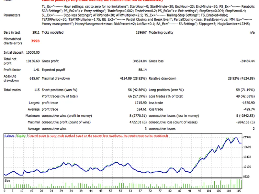Select Ticks modelled value 189667
This screenshot has height=194, width=259.
(x=141, y=32)
